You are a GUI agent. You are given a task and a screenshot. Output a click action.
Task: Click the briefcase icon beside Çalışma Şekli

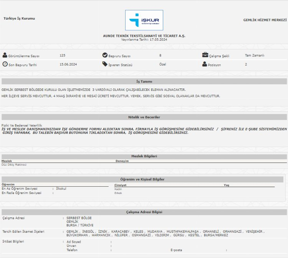[205, 55]
